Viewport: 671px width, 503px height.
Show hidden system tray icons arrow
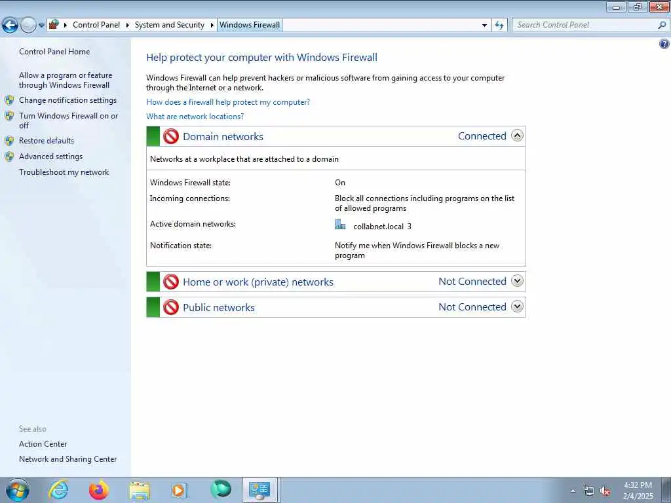click(573, 491)
